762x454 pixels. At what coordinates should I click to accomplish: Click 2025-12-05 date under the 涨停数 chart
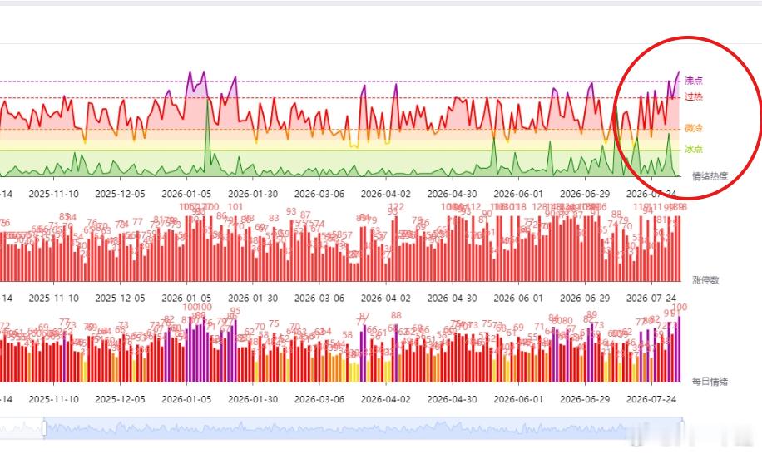120,299
